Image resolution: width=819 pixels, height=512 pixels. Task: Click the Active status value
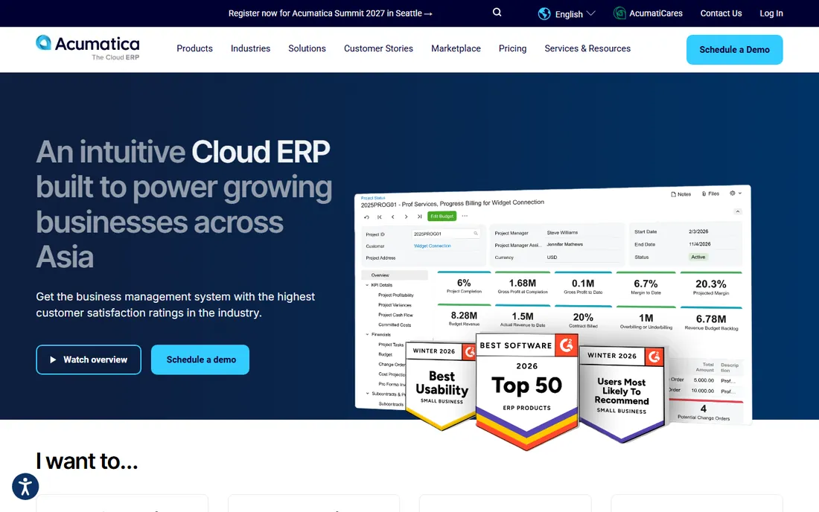pyautogui.click(x=698, y=257)
